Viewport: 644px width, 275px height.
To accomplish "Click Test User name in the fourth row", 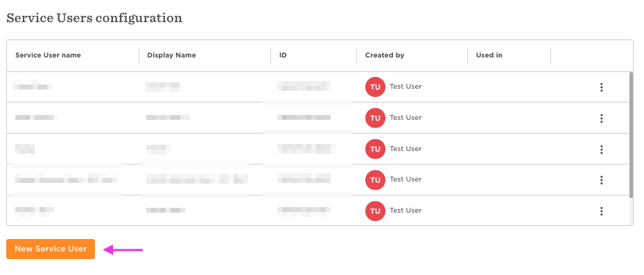I will (x=406, y=179).
